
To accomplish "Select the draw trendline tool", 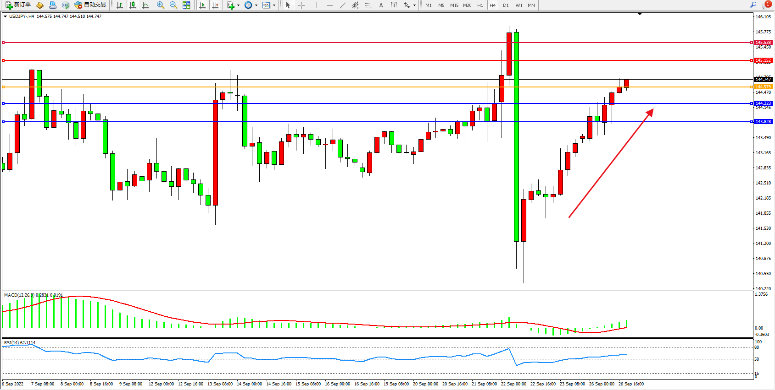I will (343, 5).
